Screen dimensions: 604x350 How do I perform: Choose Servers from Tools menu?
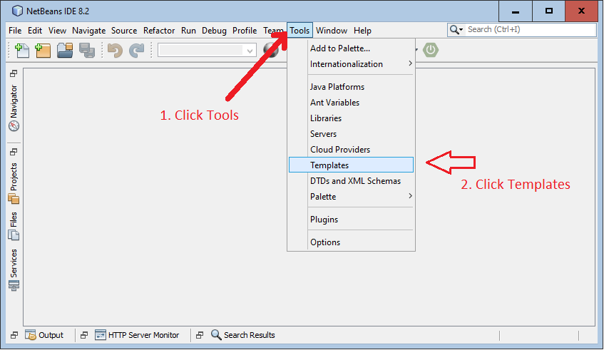[x=352, y=134]
